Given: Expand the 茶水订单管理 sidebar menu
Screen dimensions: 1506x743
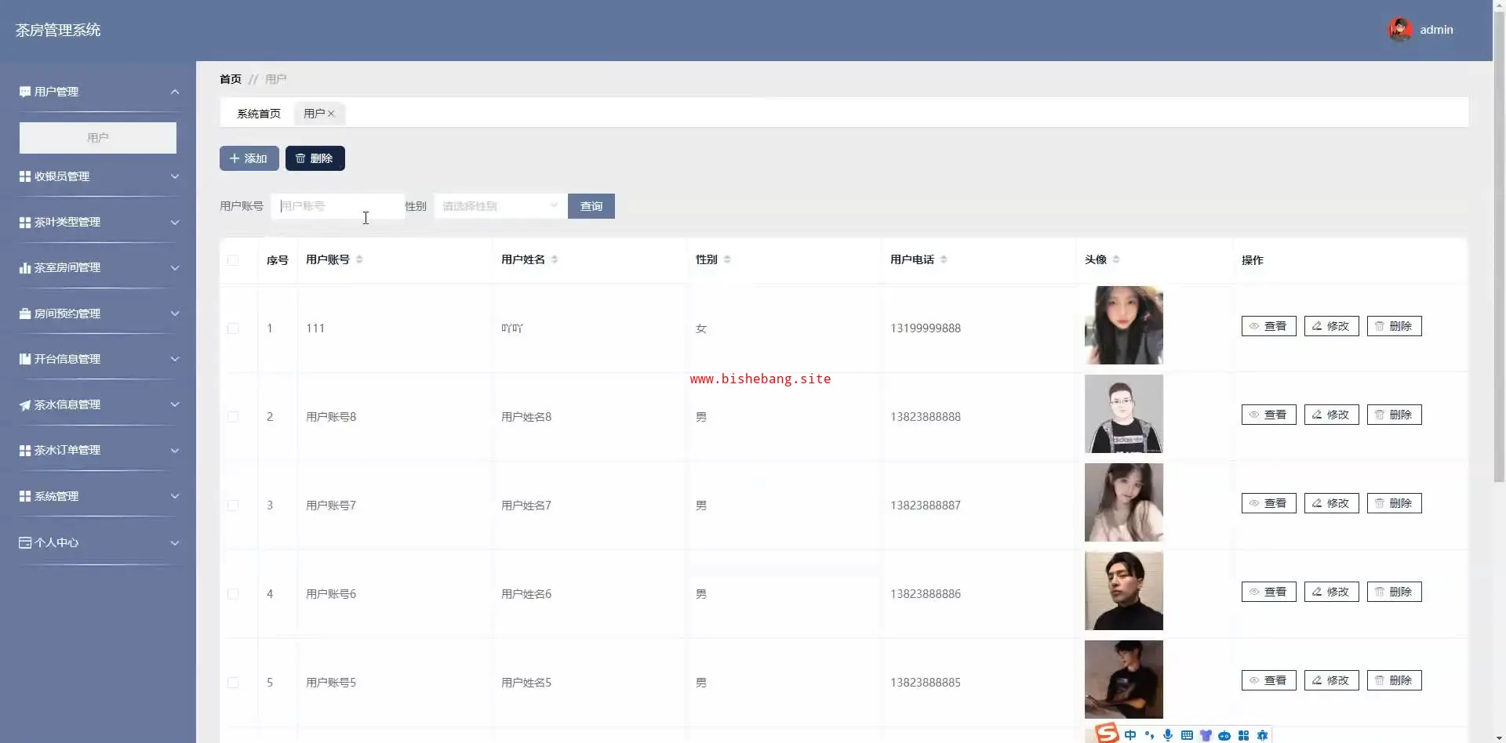Looking at the screenshot, I should [x=98, y=451].
